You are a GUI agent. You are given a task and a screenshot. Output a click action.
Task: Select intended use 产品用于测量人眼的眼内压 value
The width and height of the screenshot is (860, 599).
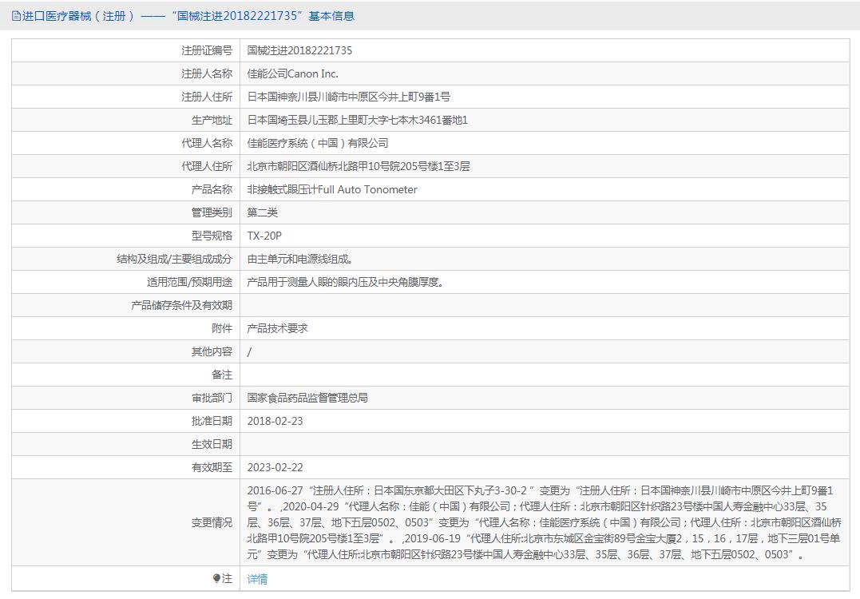[x=346, y=281]
